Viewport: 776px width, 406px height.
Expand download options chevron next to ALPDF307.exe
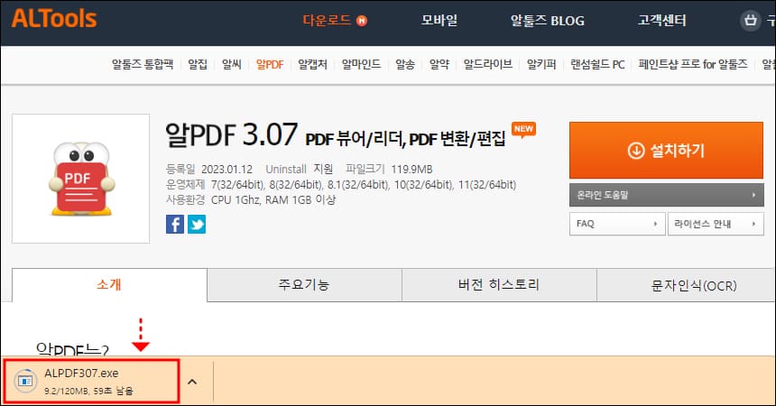pos(192,382)
